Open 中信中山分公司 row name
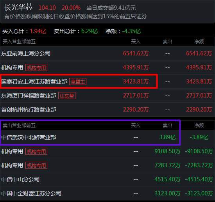Viewport: 215px width, 202px height. point(20,179)
